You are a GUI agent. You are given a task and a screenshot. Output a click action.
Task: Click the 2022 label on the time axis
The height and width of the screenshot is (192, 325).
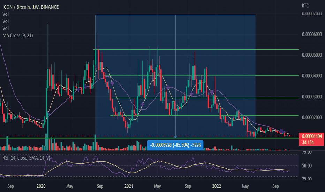coord(217,186)
